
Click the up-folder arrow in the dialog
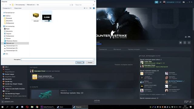10,5
